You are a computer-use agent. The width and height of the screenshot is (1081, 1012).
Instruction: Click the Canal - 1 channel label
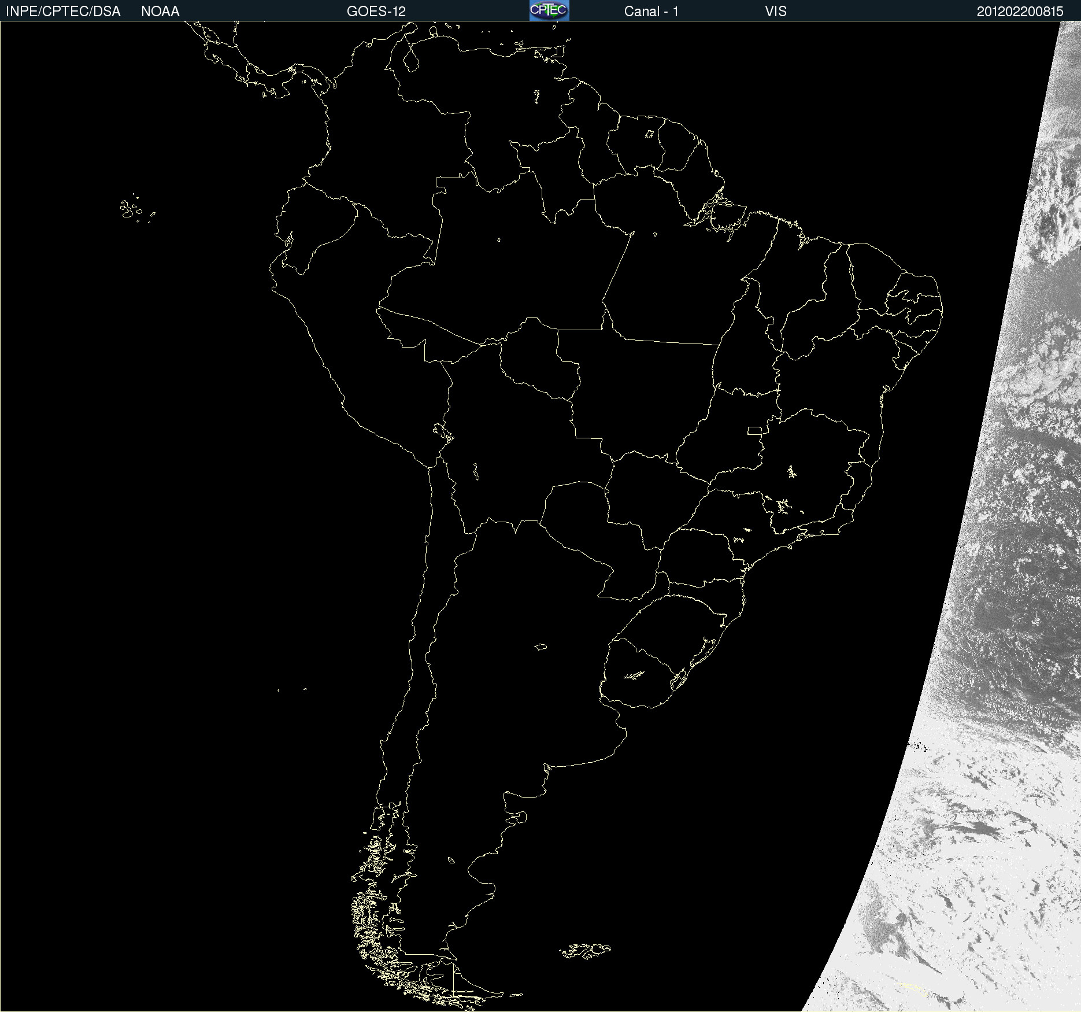[x=651, y=12]
